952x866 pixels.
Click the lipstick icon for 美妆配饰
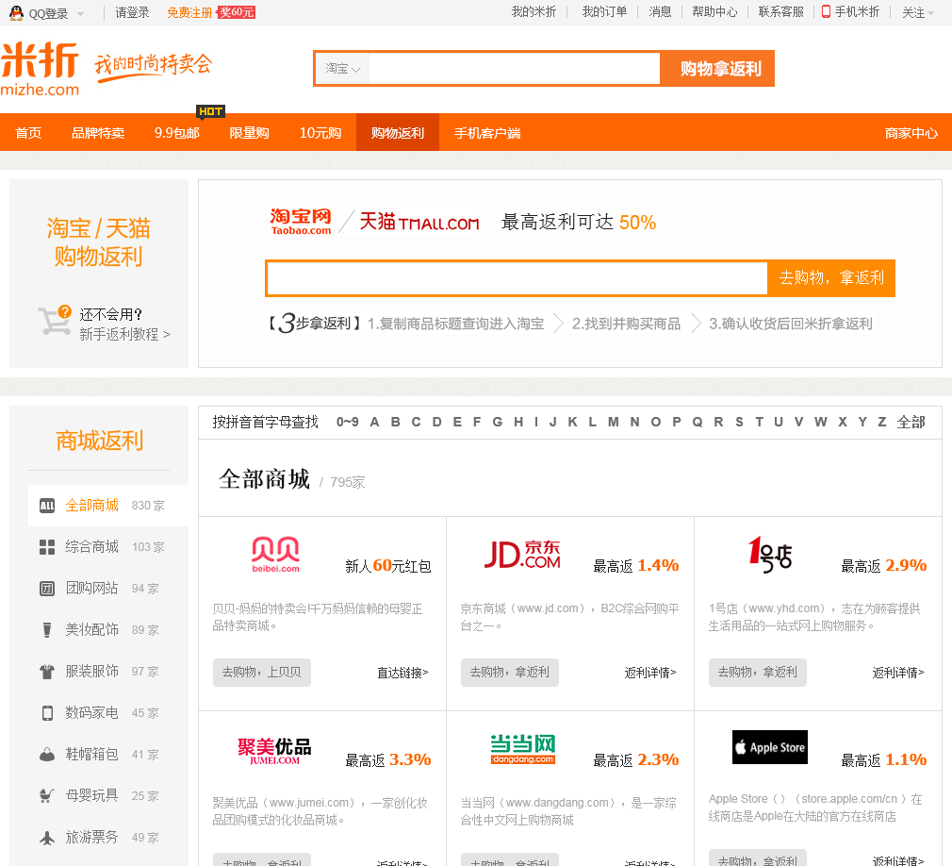tap(47, 629)
